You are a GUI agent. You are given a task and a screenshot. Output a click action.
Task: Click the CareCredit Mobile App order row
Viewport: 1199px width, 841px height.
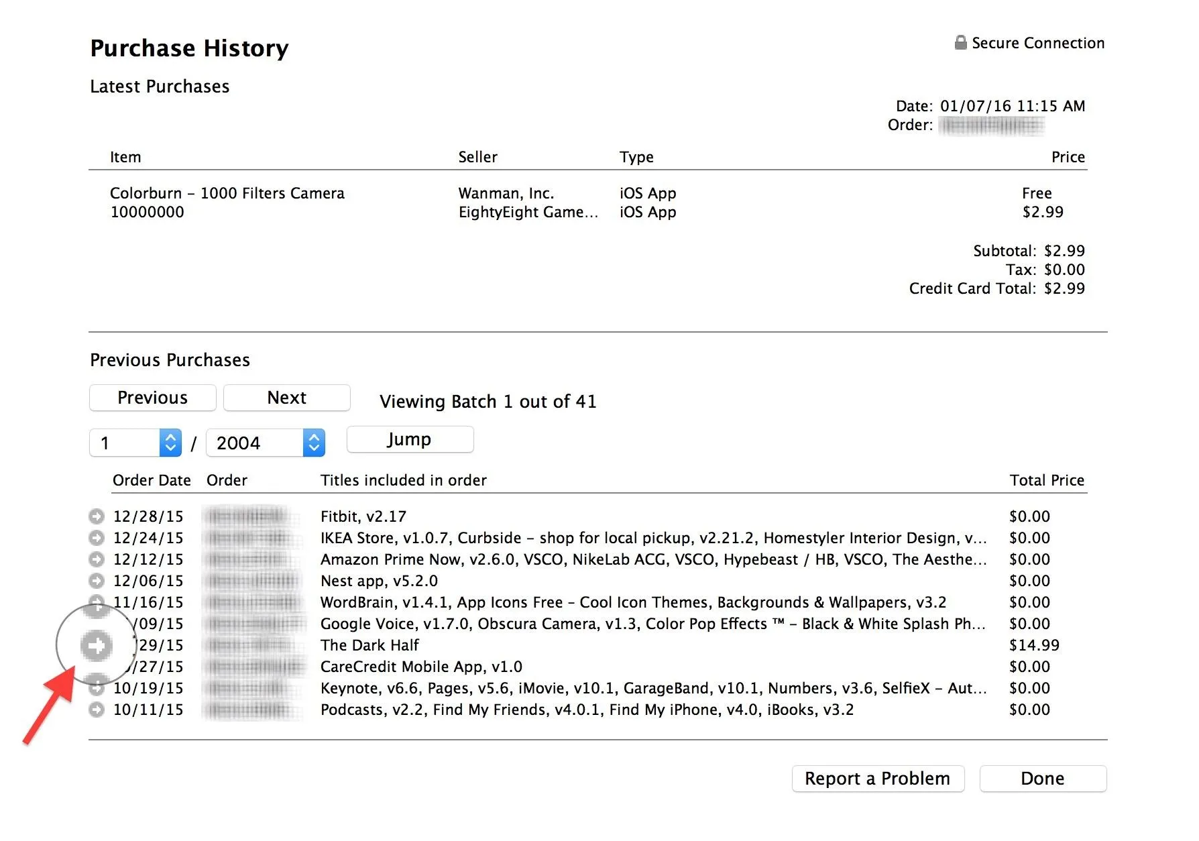(421, 667)
